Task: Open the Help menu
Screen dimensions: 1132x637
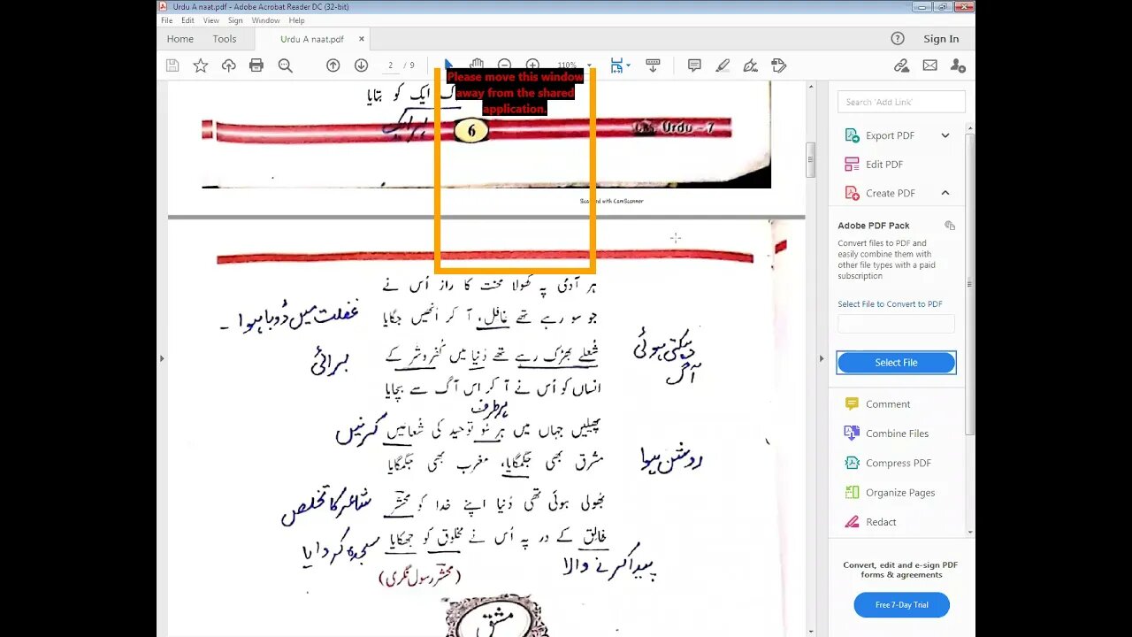Action: tap(297, 20)
